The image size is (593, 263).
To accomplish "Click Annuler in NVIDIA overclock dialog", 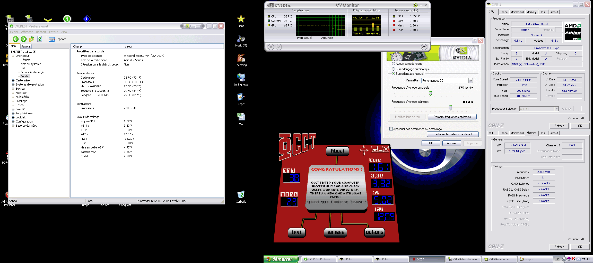I will 451,143.
